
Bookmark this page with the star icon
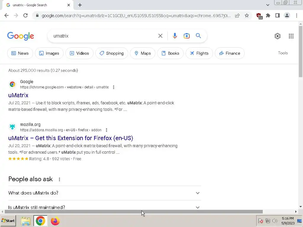[x=247, y=15]
